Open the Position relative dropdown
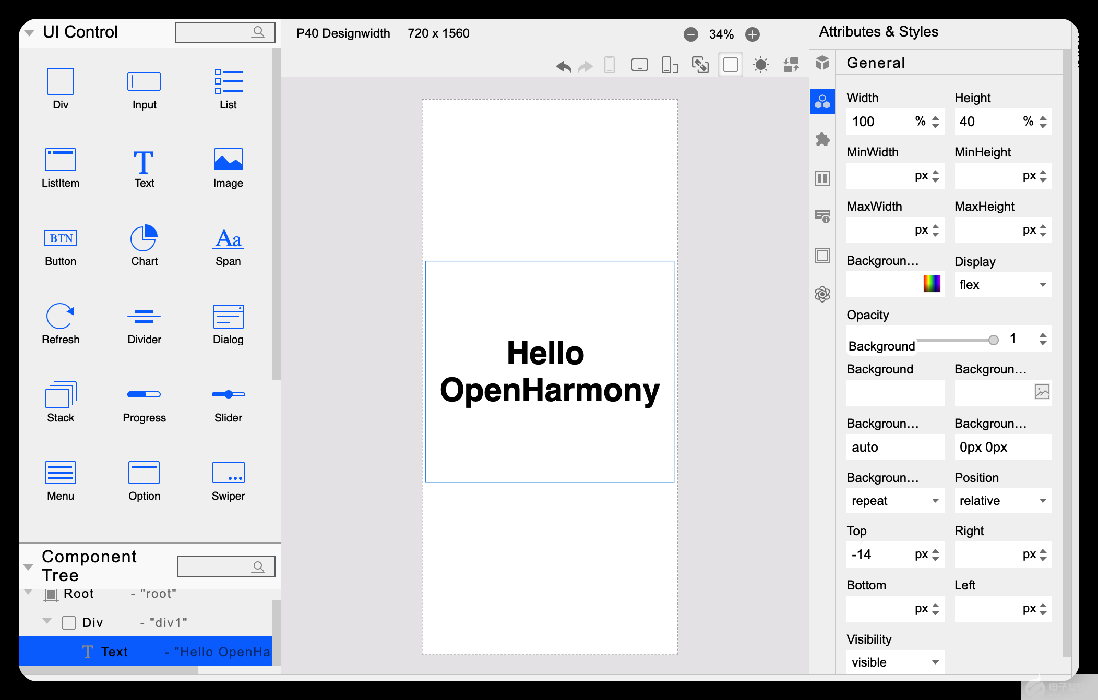The height and width of the screenshot is (700, 1098). coord(1002,501)
